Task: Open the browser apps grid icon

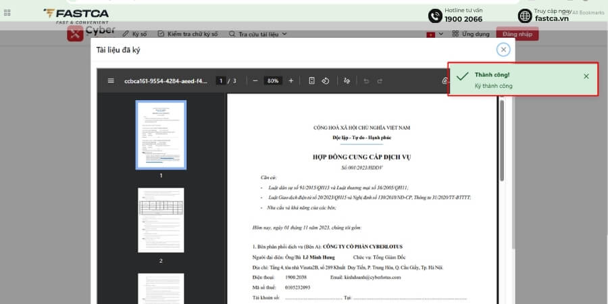Action: [x=7, y=13]
